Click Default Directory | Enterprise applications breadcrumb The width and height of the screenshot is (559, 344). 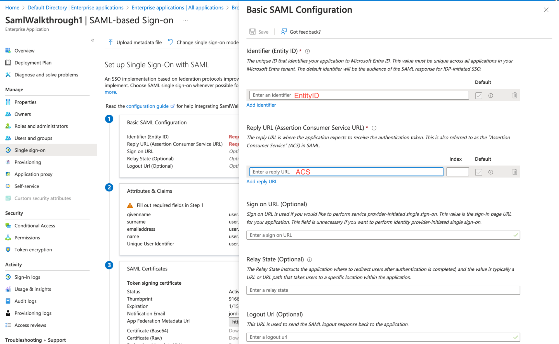pyautogui.click(x=76, y=8)
